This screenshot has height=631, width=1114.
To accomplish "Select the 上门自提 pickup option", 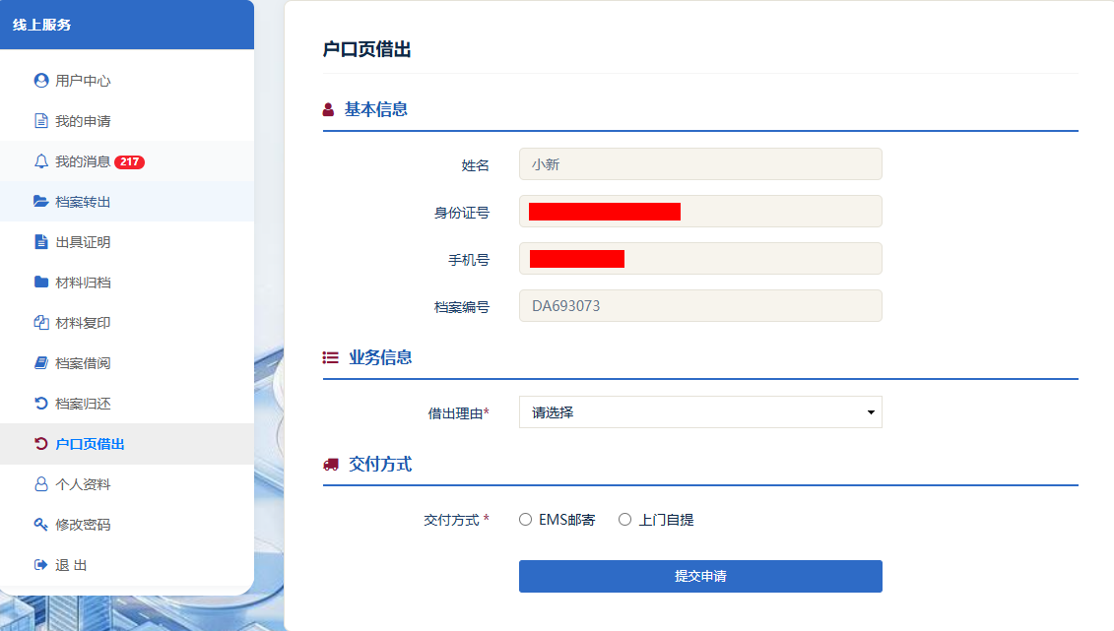I will click(624, 520).
